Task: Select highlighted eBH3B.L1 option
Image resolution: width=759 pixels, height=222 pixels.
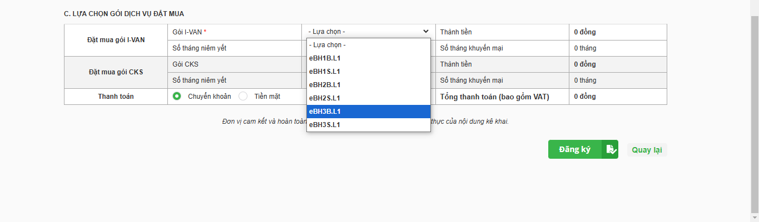Action: point(369,112)
